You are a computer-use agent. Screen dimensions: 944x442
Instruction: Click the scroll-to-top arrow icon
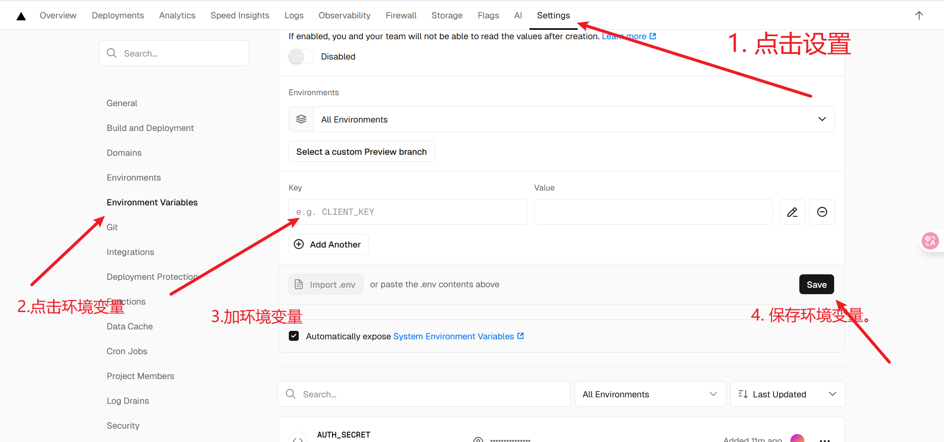pyautogui.click(x=919, y=15)
